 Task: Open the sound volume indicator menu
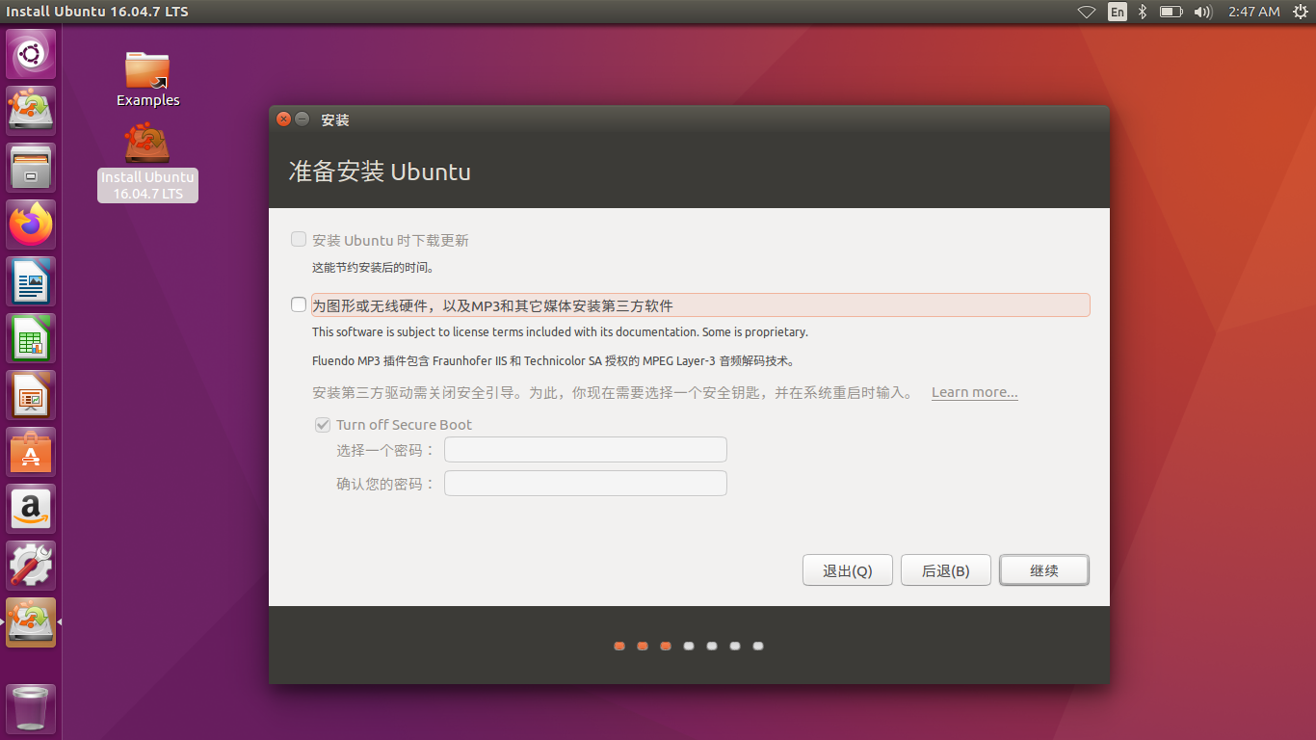(x=1202, y=12)
